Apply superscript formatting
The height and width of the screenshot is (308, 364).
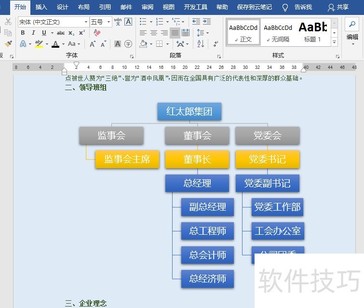pos(81,33)
